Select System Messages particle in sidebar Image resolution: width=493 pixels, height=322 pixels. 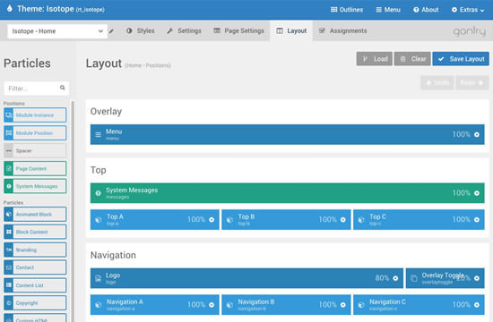(35, 186)
